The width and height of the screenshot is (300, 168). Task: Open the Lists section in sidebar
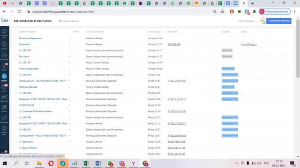4,77
